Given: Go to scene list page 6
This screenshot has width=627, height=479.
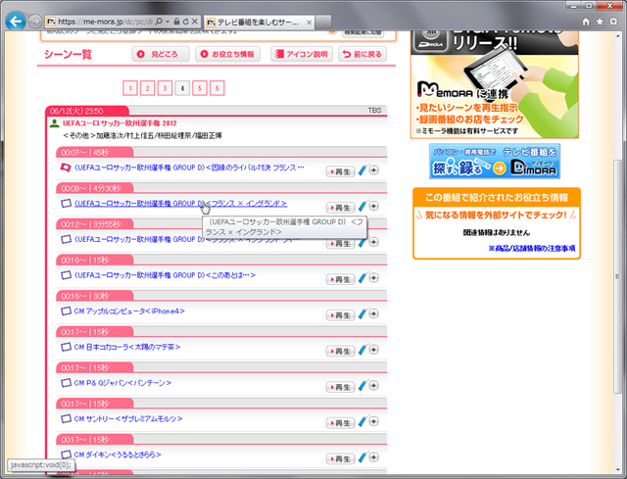Looking at the screenshot, I should (217, 88).
